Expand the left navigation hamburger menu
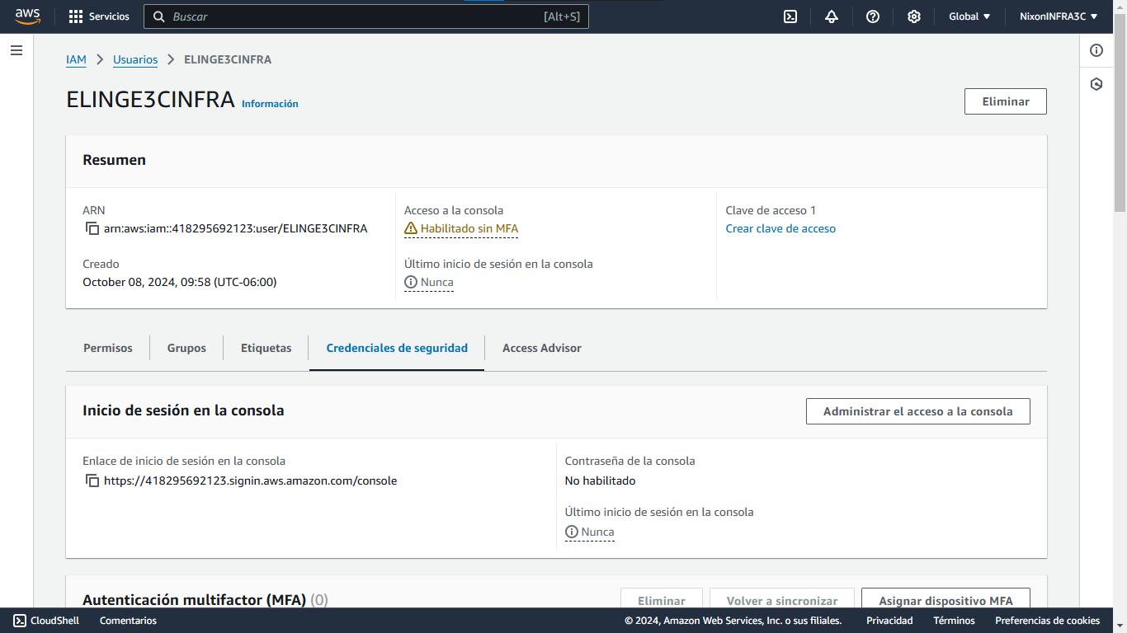Viewport: 1127px width, 633px height. [x=17, y=50]
